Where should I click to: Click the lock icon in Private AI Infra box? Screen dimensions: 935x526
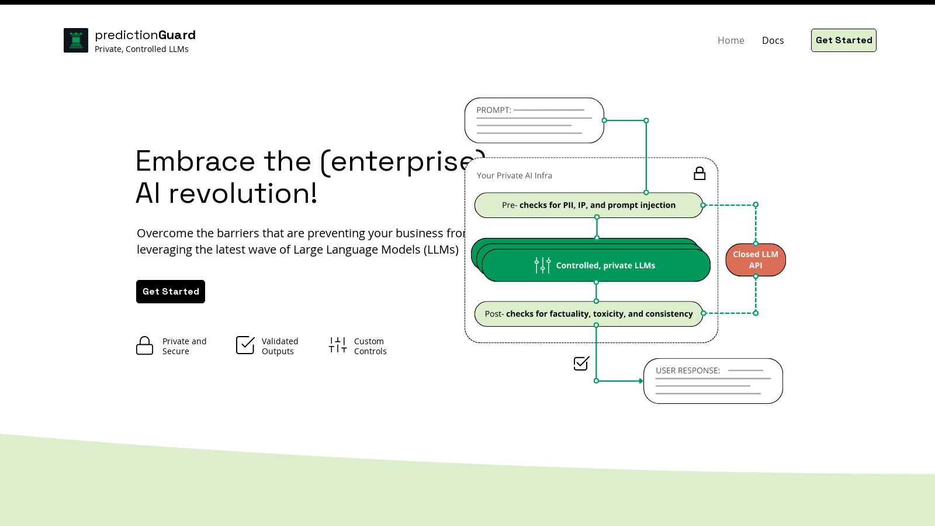699,174
